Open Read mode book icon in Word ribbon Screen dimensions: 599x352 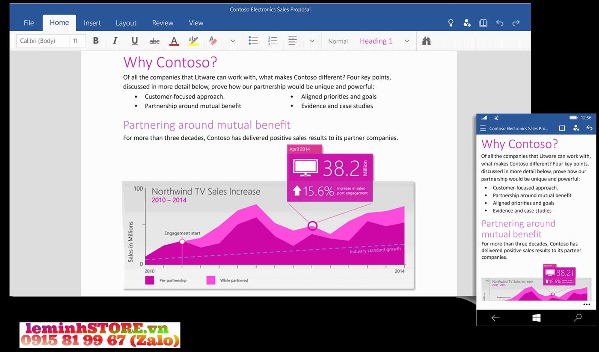pos(483,23)
